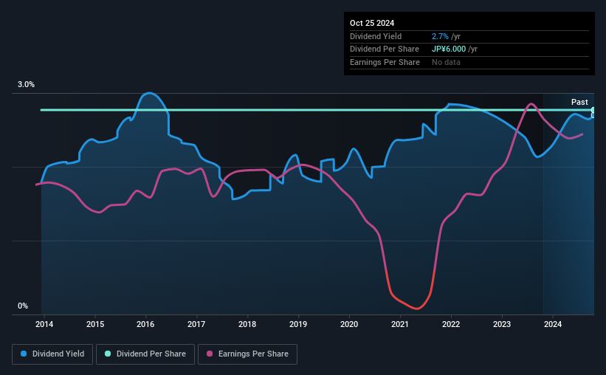The image size is (606, 375).
Task: Click the blue Dividend Yield legend dot
Action: coord(24,354)
